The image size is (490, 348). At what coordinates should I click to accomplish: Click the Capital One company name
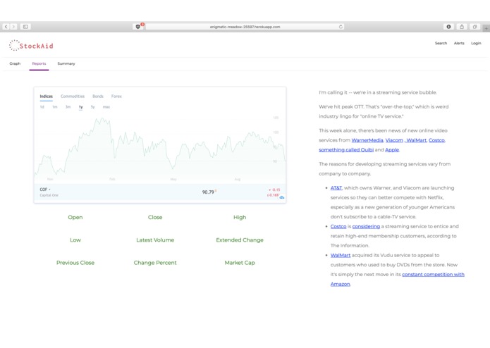point(49,195)
